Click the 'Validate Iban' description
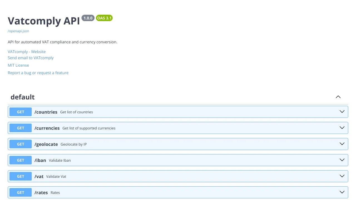Screen dimensions: 356x200 (60, 160)
